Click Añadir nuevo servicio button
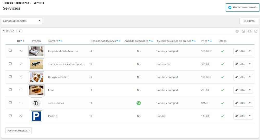The width and height of the screenshot is (260, 140). point(243,8)
